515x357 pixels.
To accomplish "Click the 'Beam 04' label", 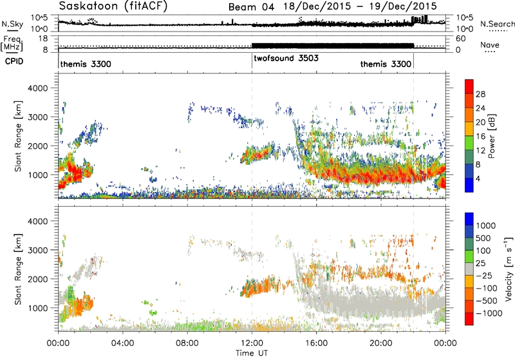I will 251,7.
